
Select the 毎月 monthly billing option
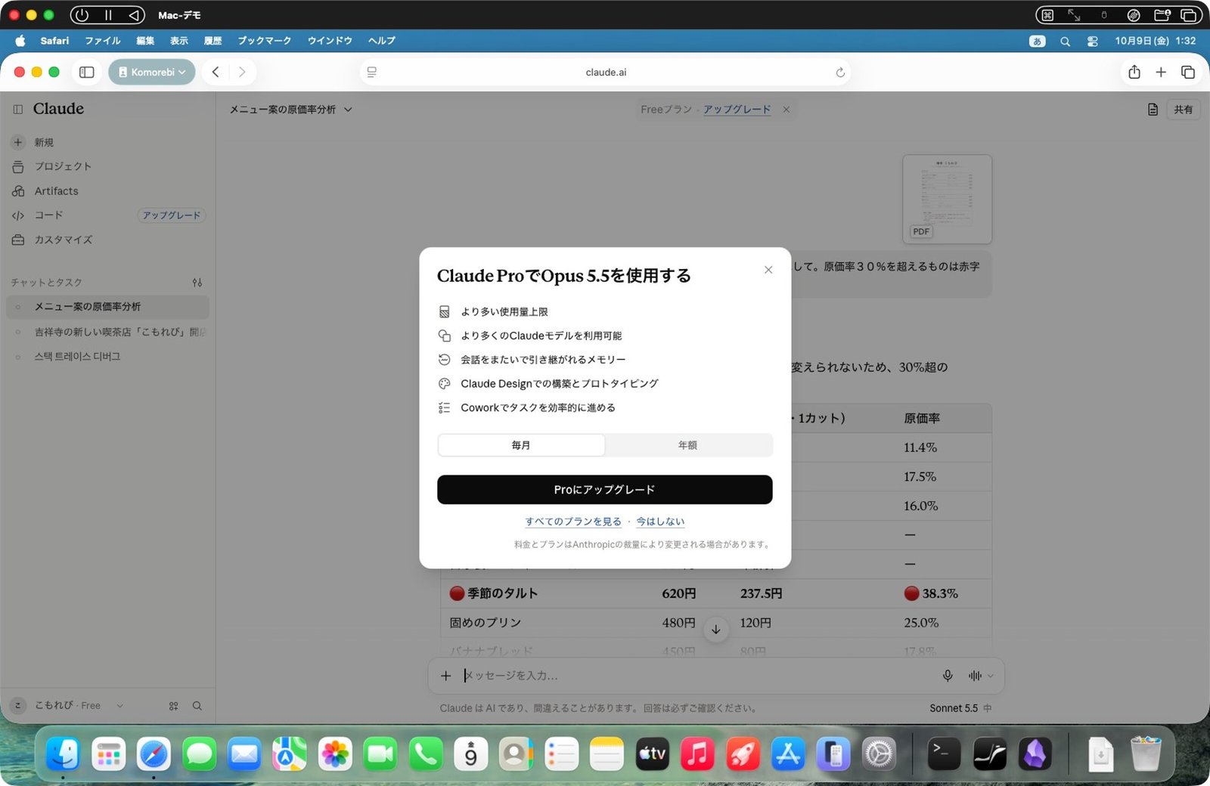click(521, 445)
